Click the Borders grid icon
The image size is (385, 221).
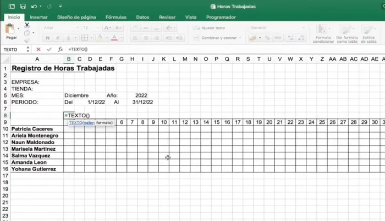coord(85,38)
